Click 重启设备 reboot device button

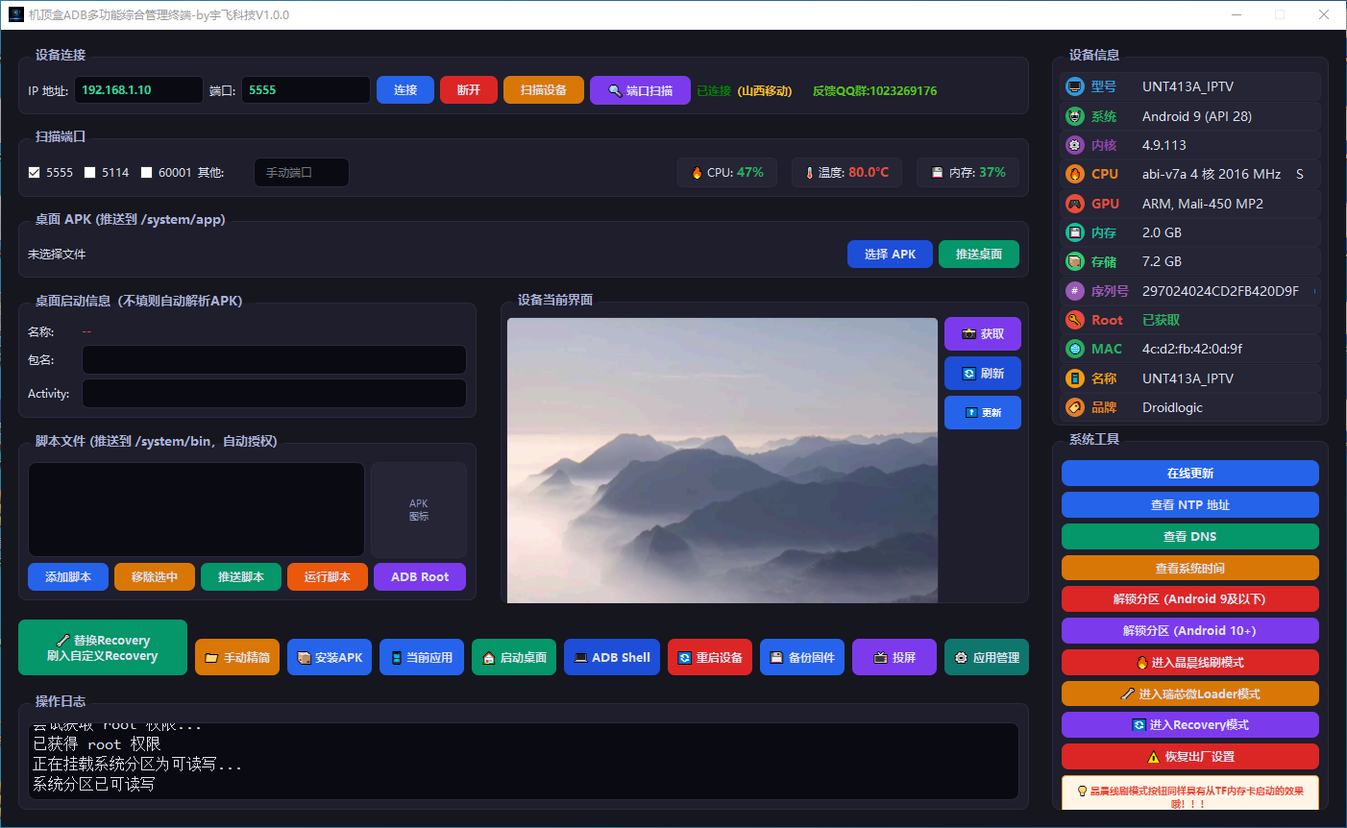pos(710,657)
